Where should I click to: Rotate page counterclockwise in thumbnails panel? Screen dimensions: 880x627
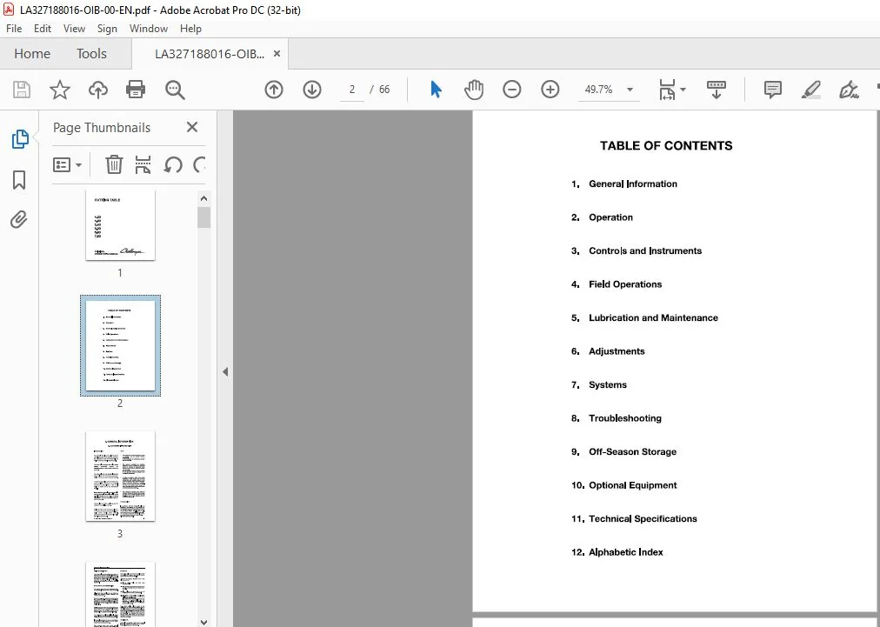[x=173, y=165]
